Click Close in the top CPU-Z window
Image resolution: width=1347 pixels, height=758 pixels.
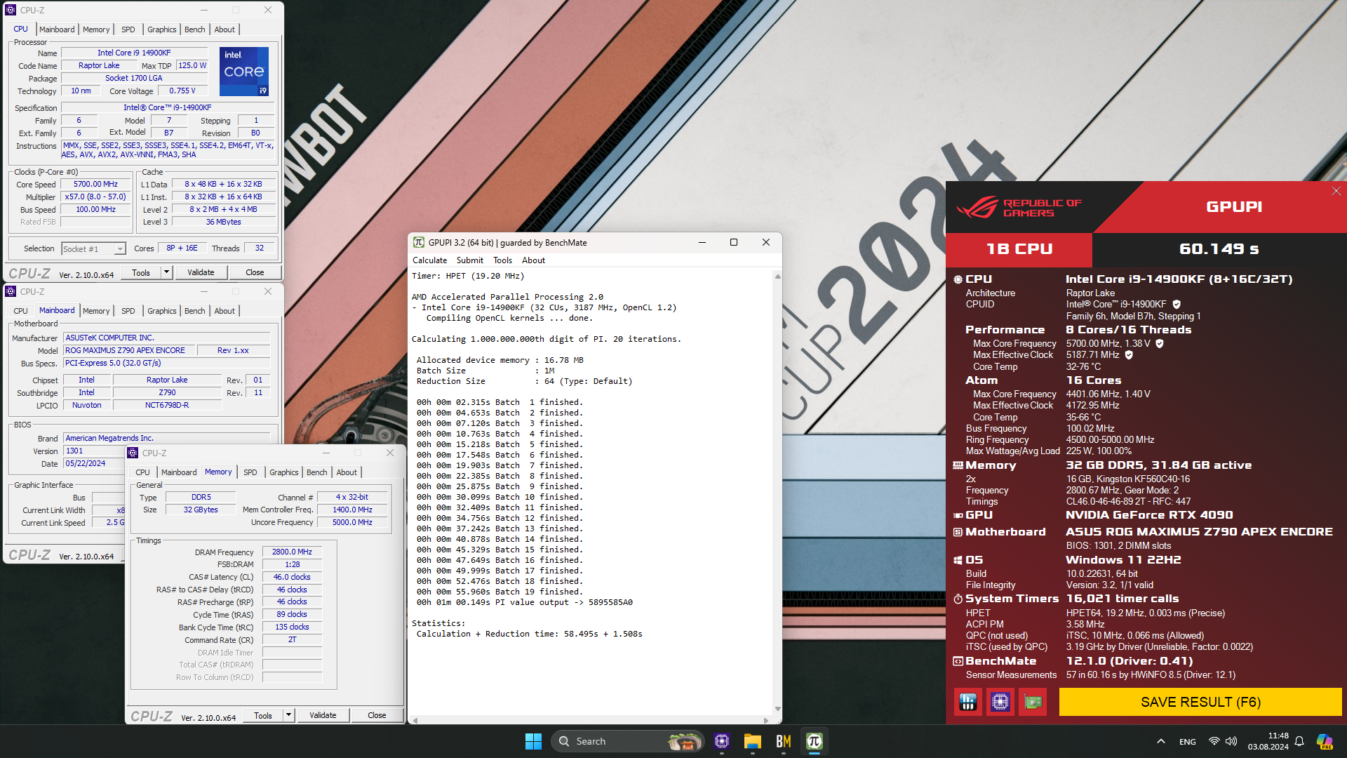coord(255,272)
